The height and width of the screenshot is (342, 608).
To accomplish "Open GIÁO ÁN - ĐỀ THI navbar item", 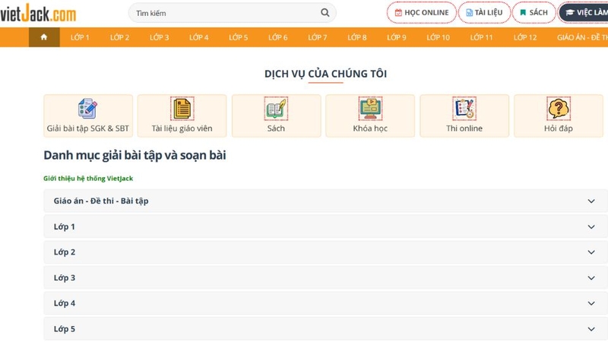I will pos(582,37).
